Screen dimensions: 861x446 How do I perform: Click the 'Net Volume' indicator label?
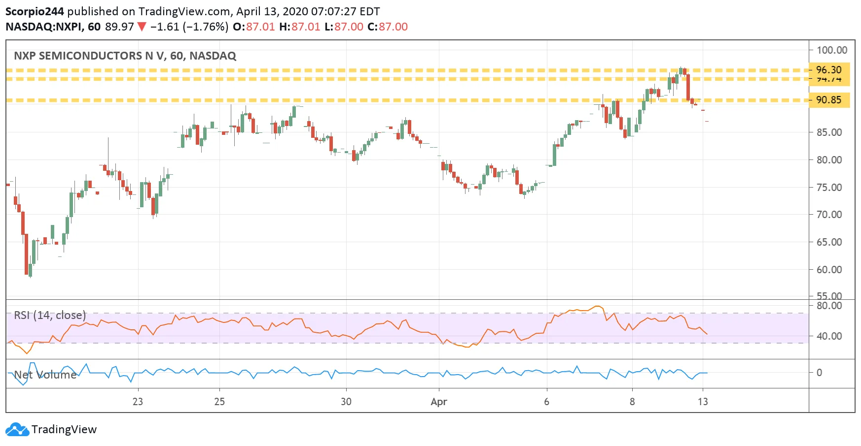point(45,375)
